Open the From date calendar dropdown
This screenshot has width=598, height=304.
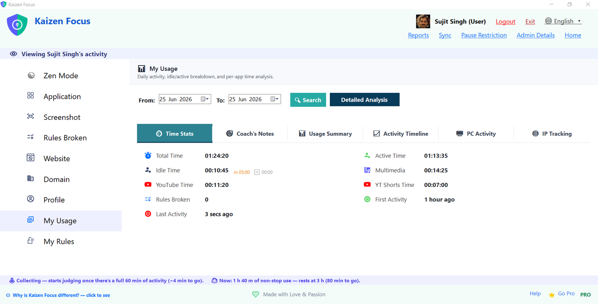coord(206,99)
